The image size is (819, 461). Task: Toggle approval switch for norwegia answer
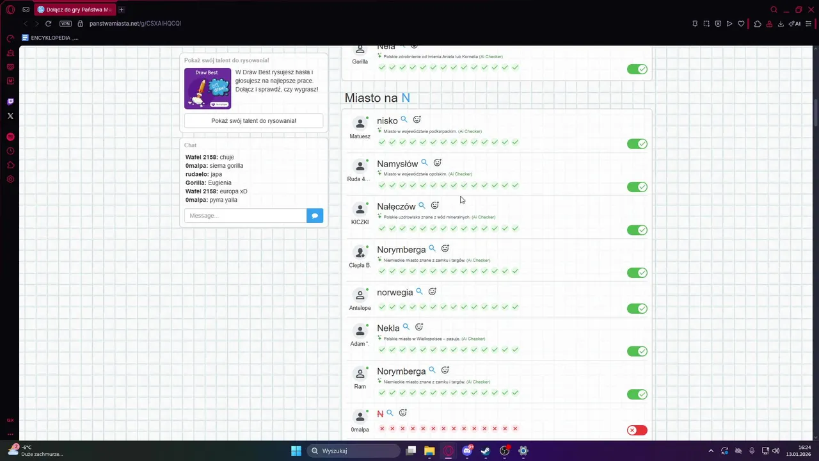tap(637, 309)
